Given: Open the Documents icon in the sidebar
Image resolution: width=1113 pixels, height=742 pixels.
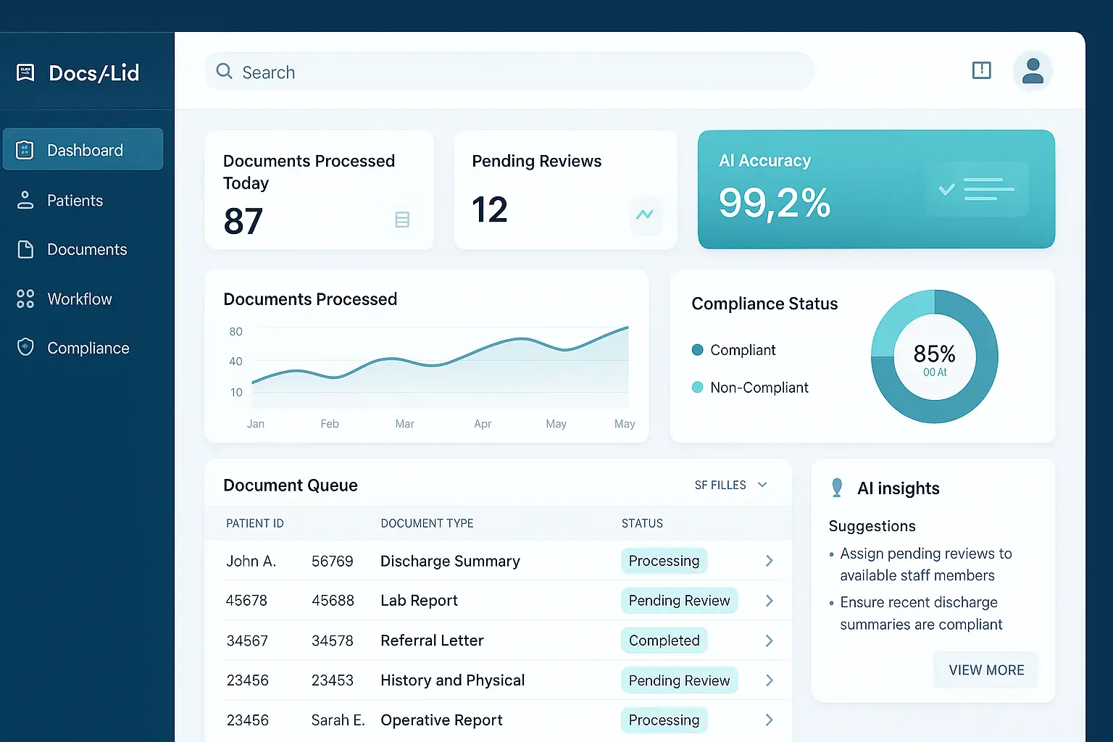Looking at the screenshot, I should click(25, 249).
